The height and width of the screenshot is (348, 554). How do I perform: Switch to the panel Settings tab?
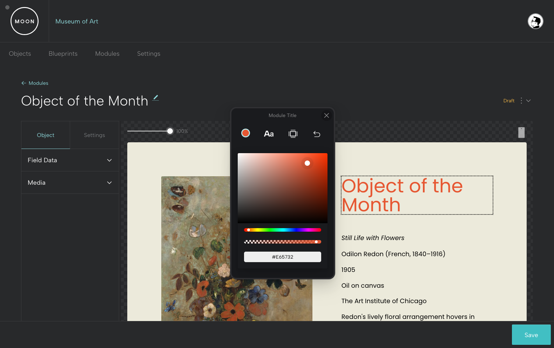94,135
